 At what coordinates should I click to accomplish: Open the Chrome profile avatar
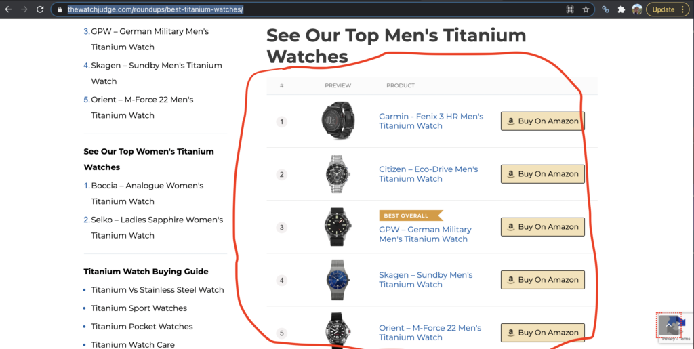(x=637, y=9)
